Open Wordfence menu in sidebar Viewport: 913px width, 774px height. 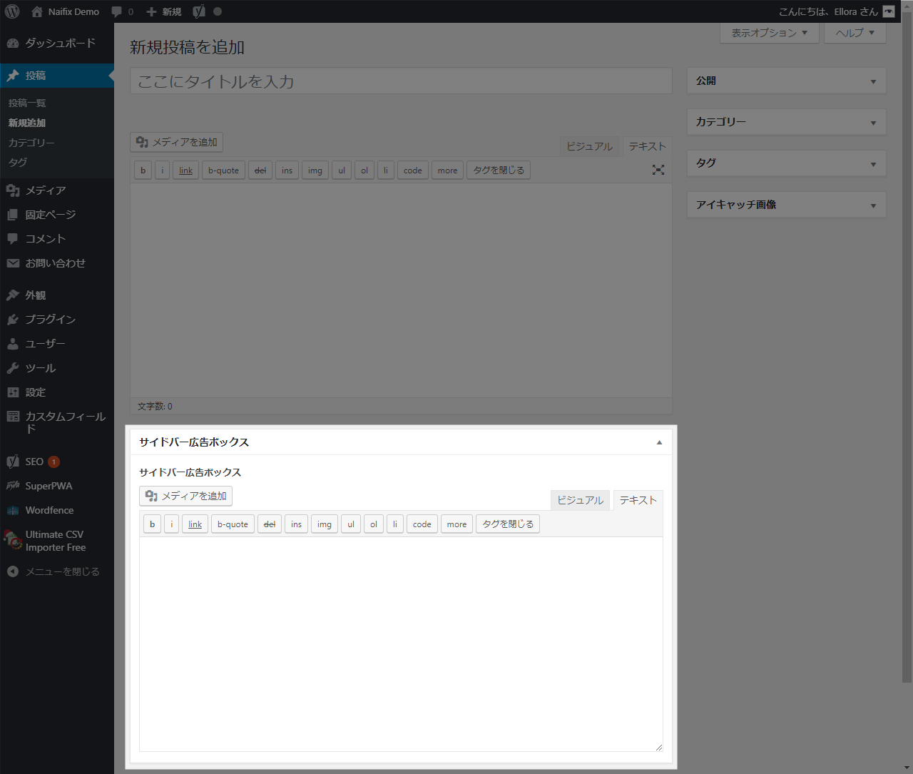57,510
